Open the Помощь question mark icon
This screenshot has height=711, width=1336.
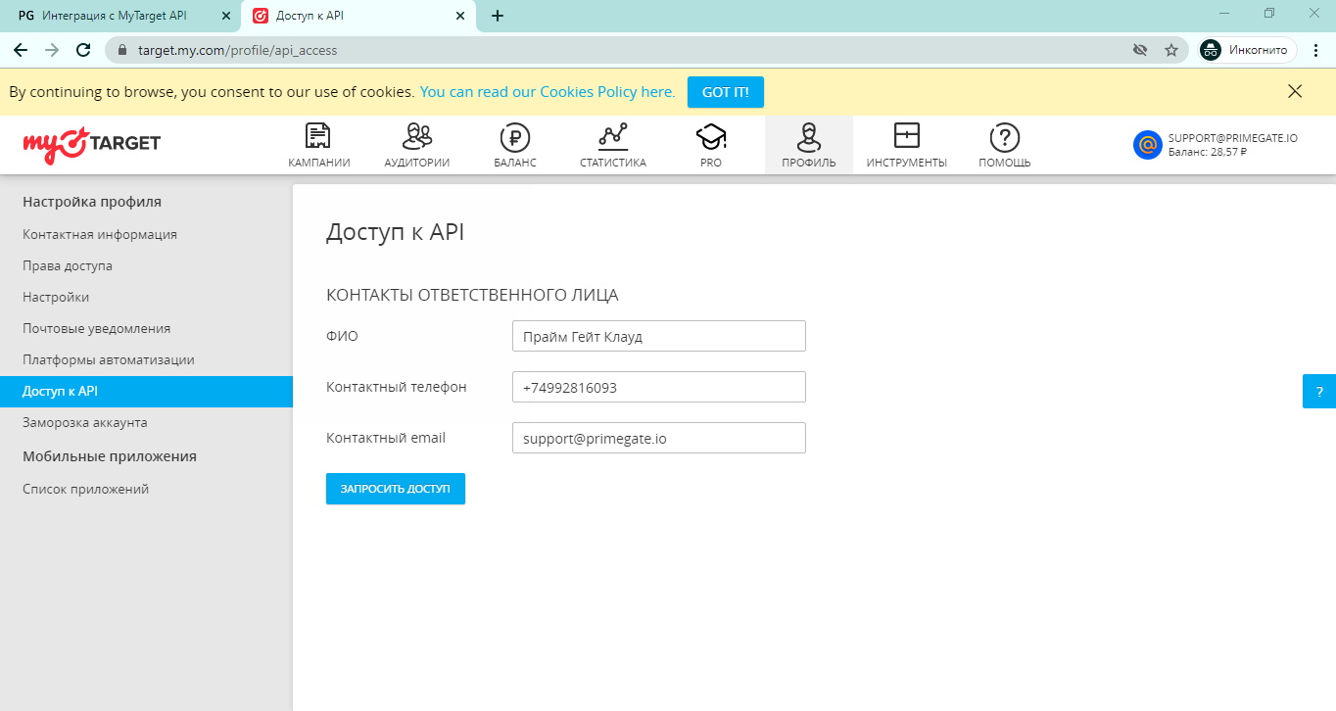(1004, 136)
